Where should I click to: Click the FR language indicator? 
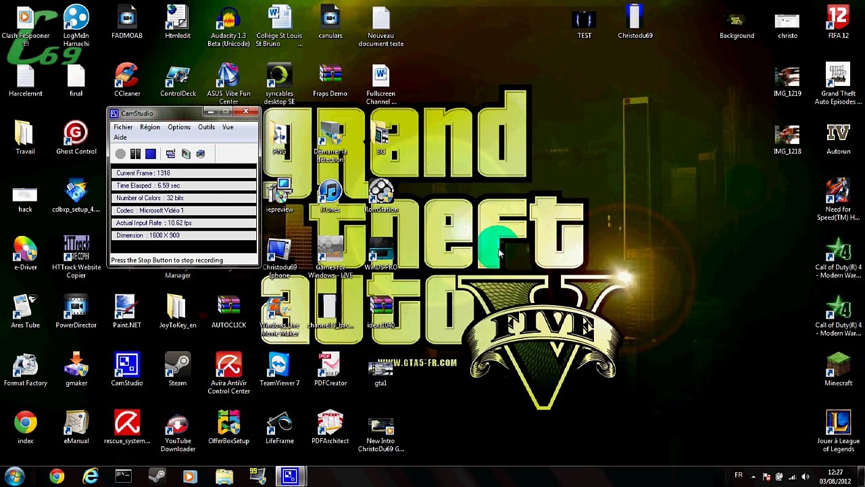click(x=739, y=476)
